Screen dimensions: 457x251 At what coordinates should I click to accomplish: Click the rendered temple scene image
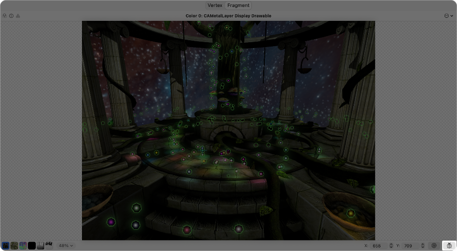tap(228, 130)
